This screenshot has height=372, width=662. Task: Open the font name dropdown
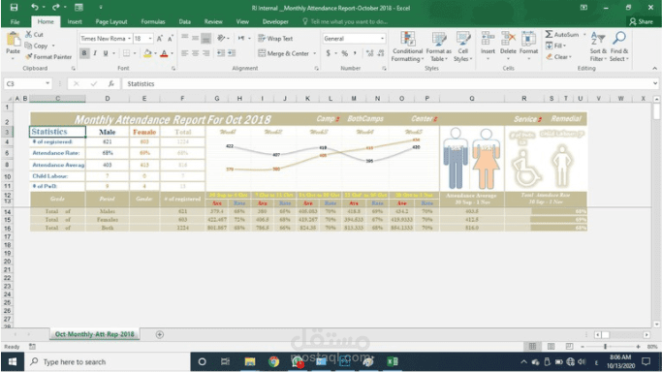click(129, 39)
